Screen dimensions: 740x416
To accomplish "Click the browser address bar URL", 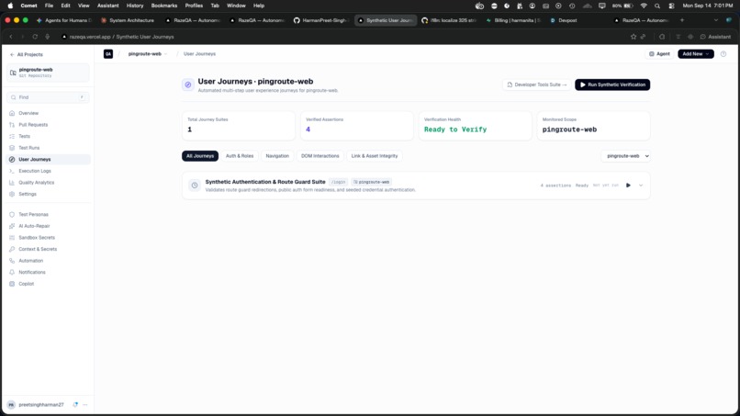I will point(121,37).
